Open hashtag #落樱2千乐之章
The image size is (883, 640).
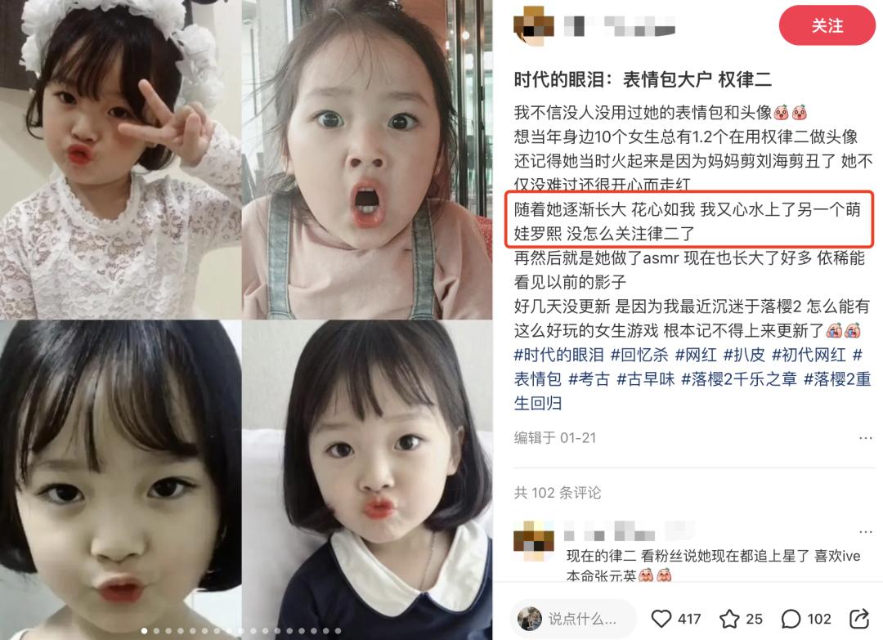739,378
